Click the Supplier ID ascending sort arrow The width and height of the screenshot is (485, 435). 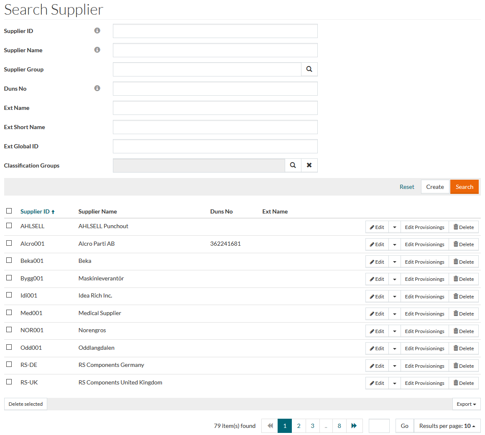[x=53, y=212]
